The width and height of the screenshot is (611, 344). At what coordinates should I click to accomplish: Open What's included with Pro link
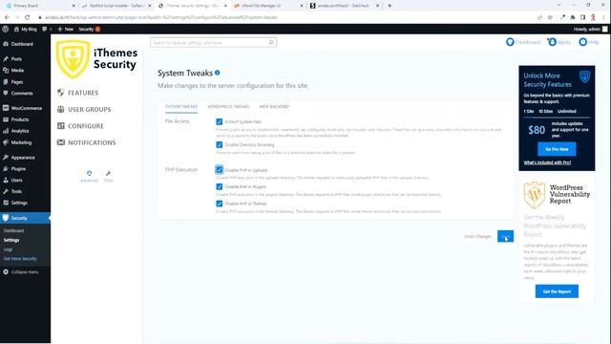[x=547, y=162]
